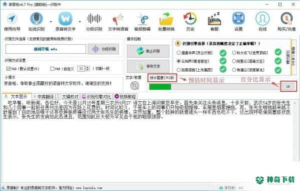This screenshot has width=300, height=191.
Task: Click the percentage box showing 16
Action: tap(288, 87)
